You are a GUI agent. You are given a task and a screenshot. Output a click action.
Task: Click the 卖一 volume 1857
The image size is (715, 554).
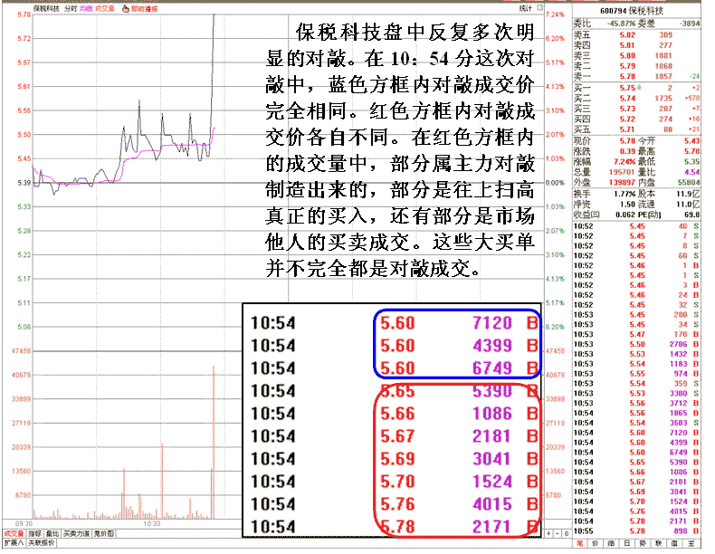(663, 77)
